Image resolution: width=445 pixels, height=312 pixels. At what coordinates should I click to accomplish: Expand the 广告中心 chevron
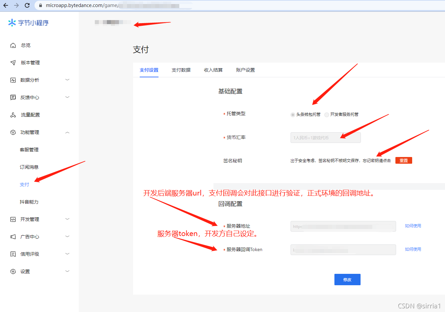pos(67,236)
